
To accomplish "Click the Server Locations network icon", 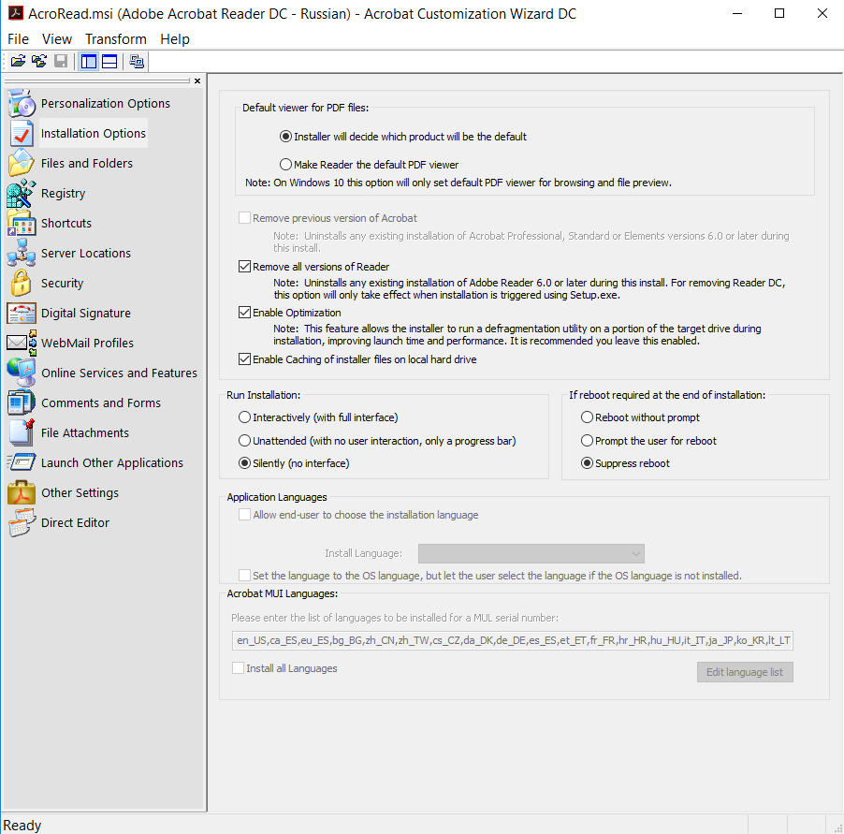I will pos(22,253).
